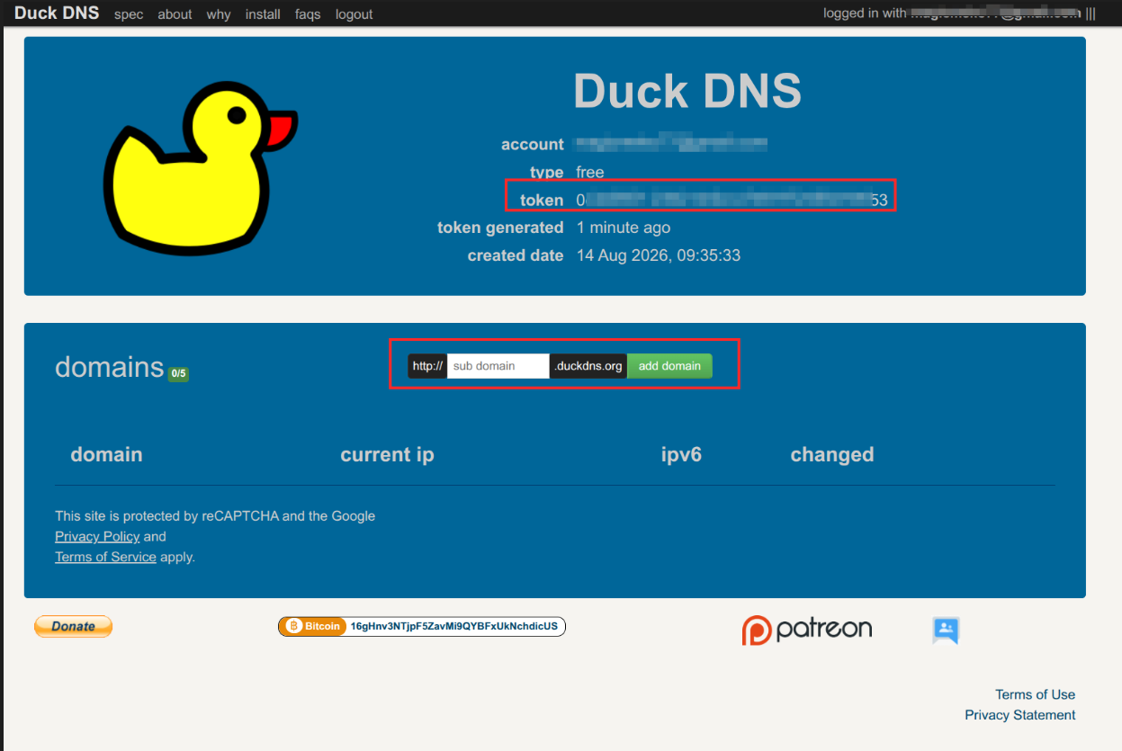Open the Privacy Statement footer link
This screenshot has height=751, width=1122.
[x=1020, y=715]
